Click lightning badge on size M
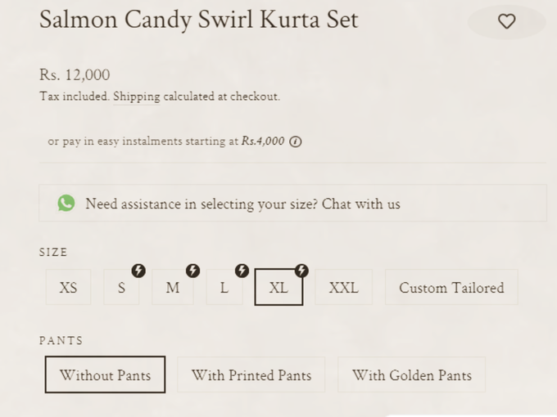This screenshot has width=557, height=417. (x=192, y=271)
